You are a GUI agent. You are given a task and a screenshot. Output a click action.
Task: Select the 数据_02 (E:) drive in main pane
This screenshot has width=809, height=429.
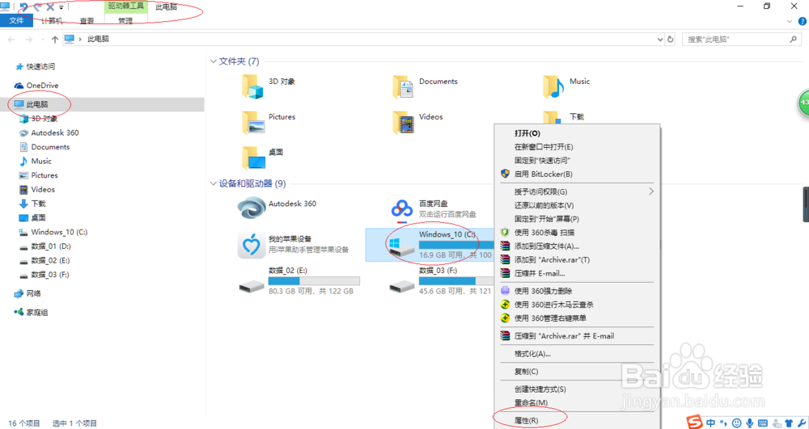[252, 285]
